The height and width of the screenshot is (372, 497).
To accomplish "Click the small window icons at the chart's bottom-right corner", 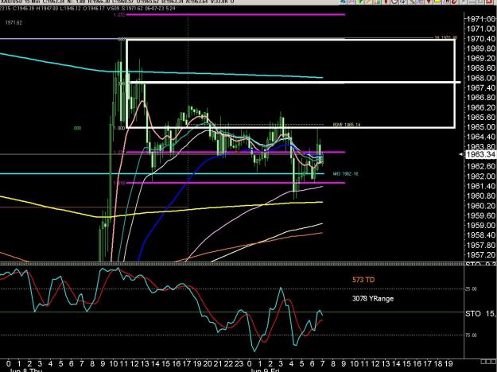I will [488, 362].
